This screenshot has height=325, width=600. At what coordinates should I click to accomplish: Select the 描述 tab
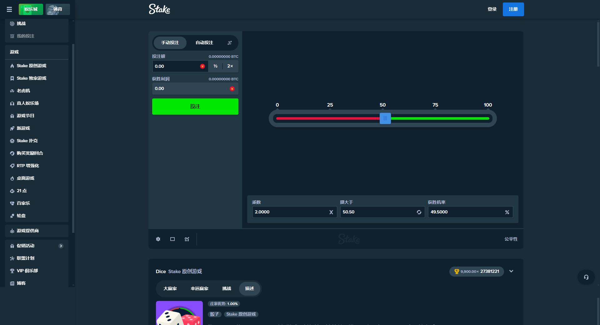pos(249,288)
